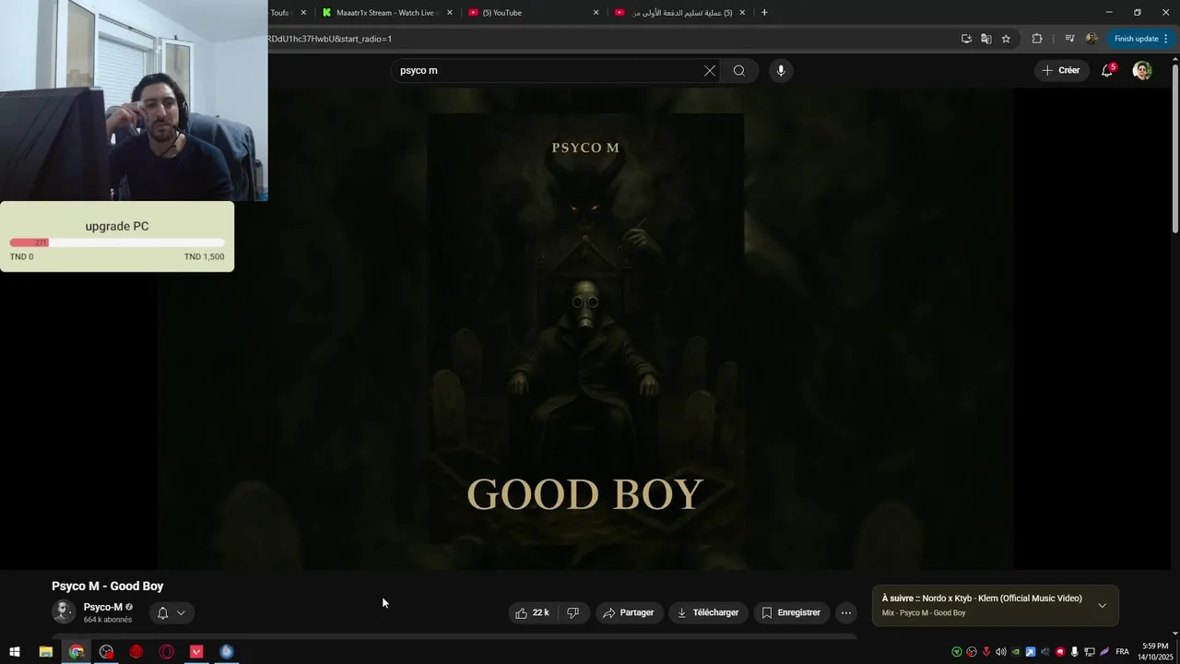Viewport: 1180px width, 664px height.
Task: Click the page vertical scrollbar
Action: point(1174,148)
